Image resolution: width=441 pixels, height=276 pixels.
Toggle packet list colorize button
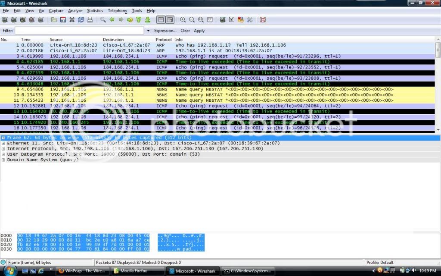pos(161,20)
